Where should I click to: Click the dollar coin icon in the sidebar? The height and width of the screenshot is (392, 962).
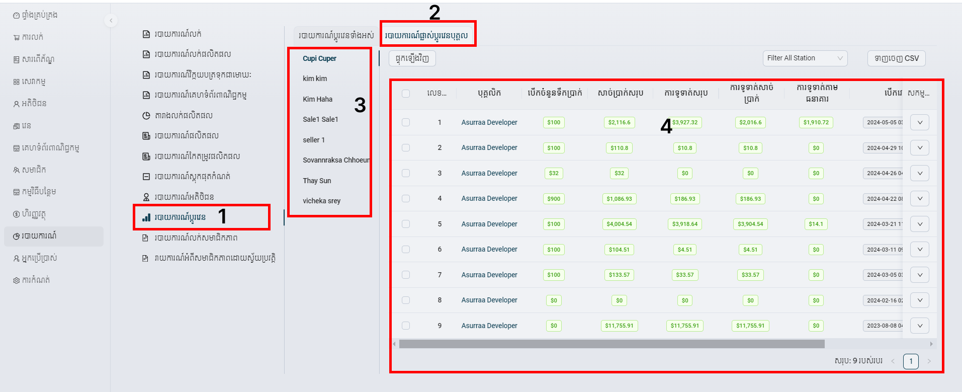[17, 214]
